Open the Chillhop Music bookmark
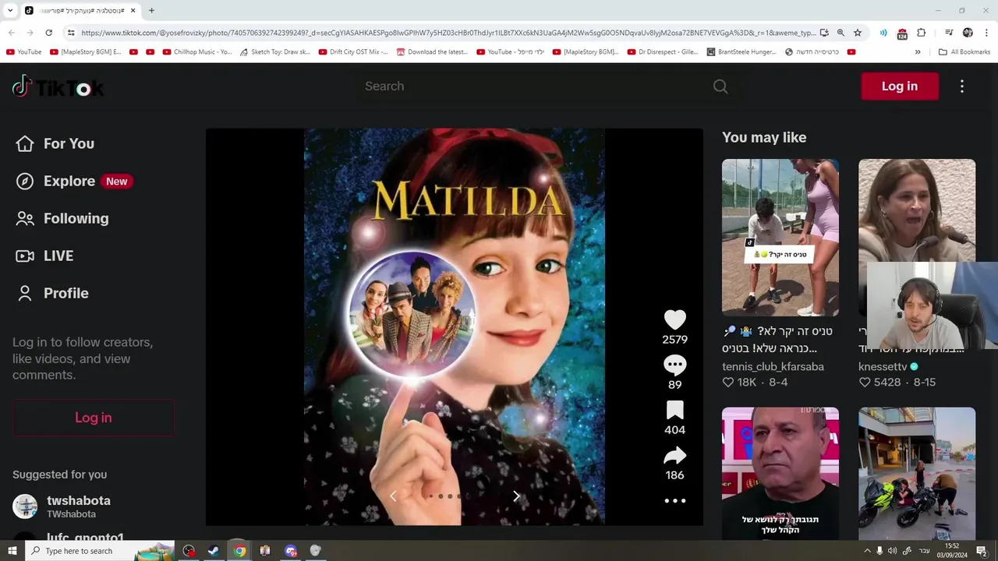This screenshot has width=998, height=561. (x=196, y=52)
